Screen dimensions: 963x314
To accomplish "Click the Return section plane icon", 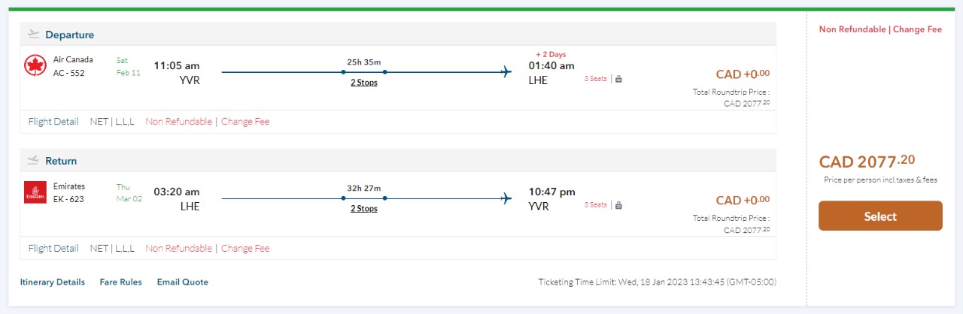I will pos(33,161).
